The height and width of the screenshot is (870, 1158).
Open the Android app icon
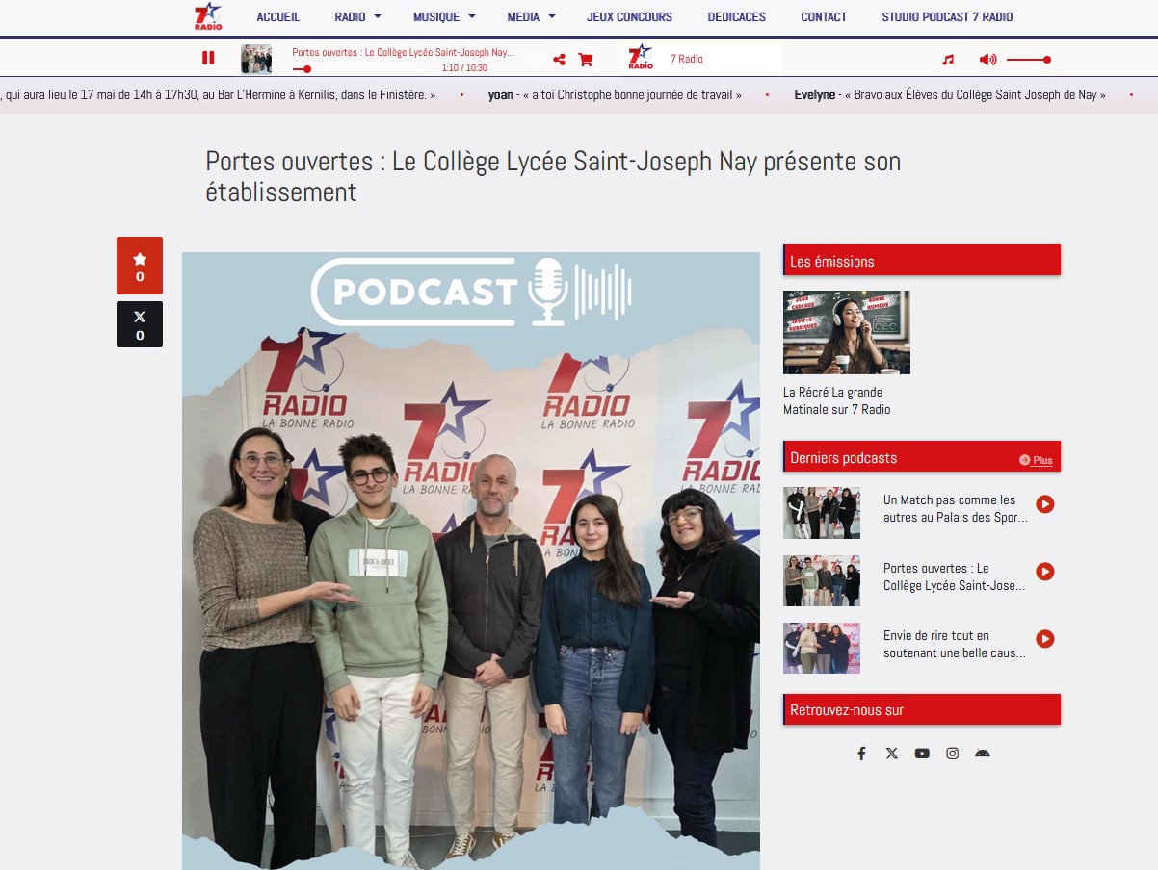(982, 754)
